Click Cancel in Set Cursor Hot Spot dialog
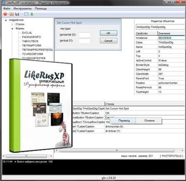186x181 pixels. pos(109,41)
